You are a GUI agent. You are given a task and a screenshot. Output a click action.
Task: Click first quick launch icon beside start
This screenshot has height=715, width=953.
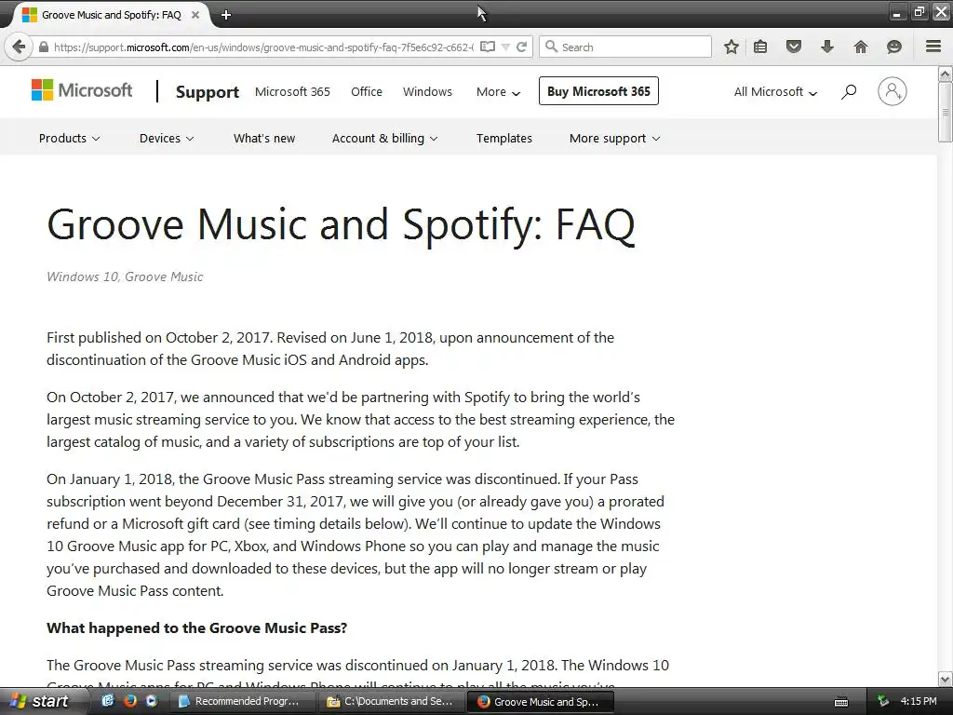(108, 701)
